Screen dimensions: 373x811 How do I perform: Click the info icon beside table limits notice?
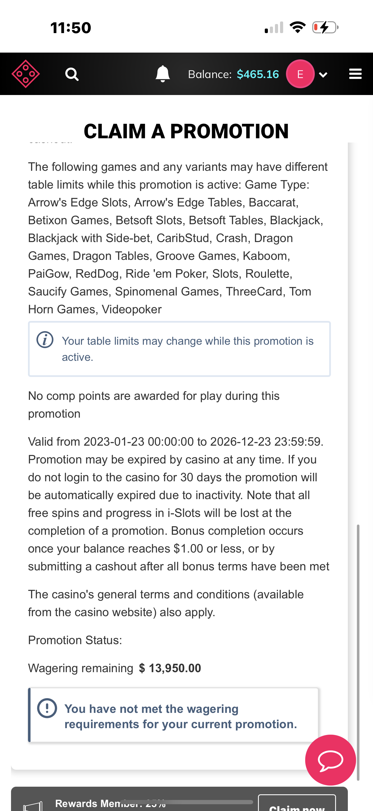click(44, 339)
